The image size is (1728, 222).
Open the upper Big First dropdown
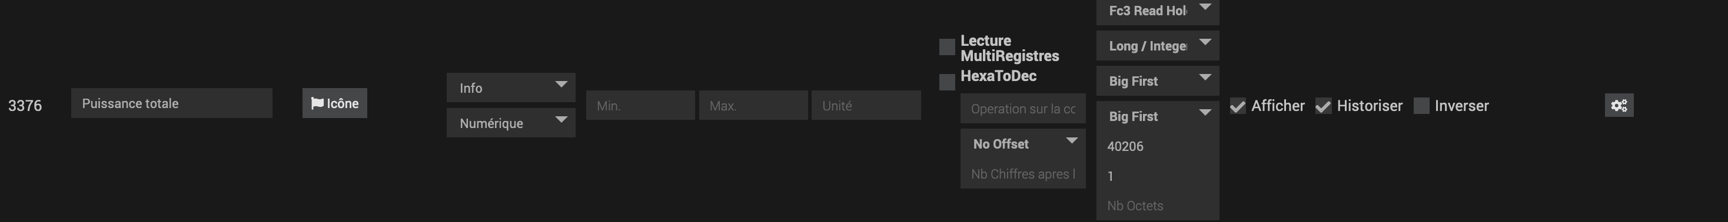click(1157, 81)
